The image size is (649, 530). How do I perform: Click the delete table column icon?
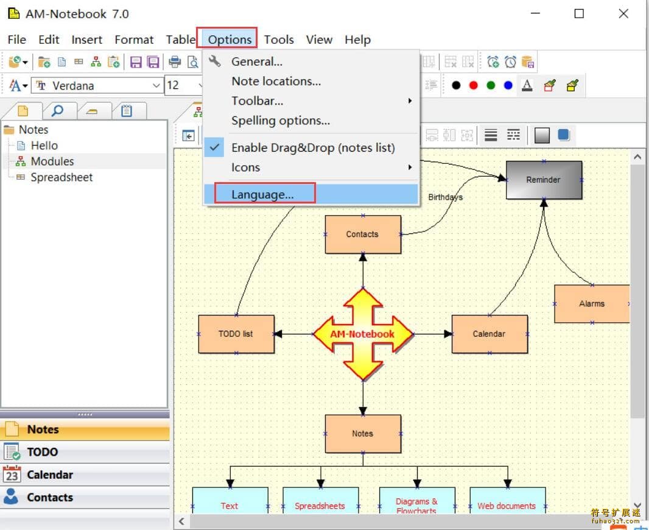coord(468,62)
